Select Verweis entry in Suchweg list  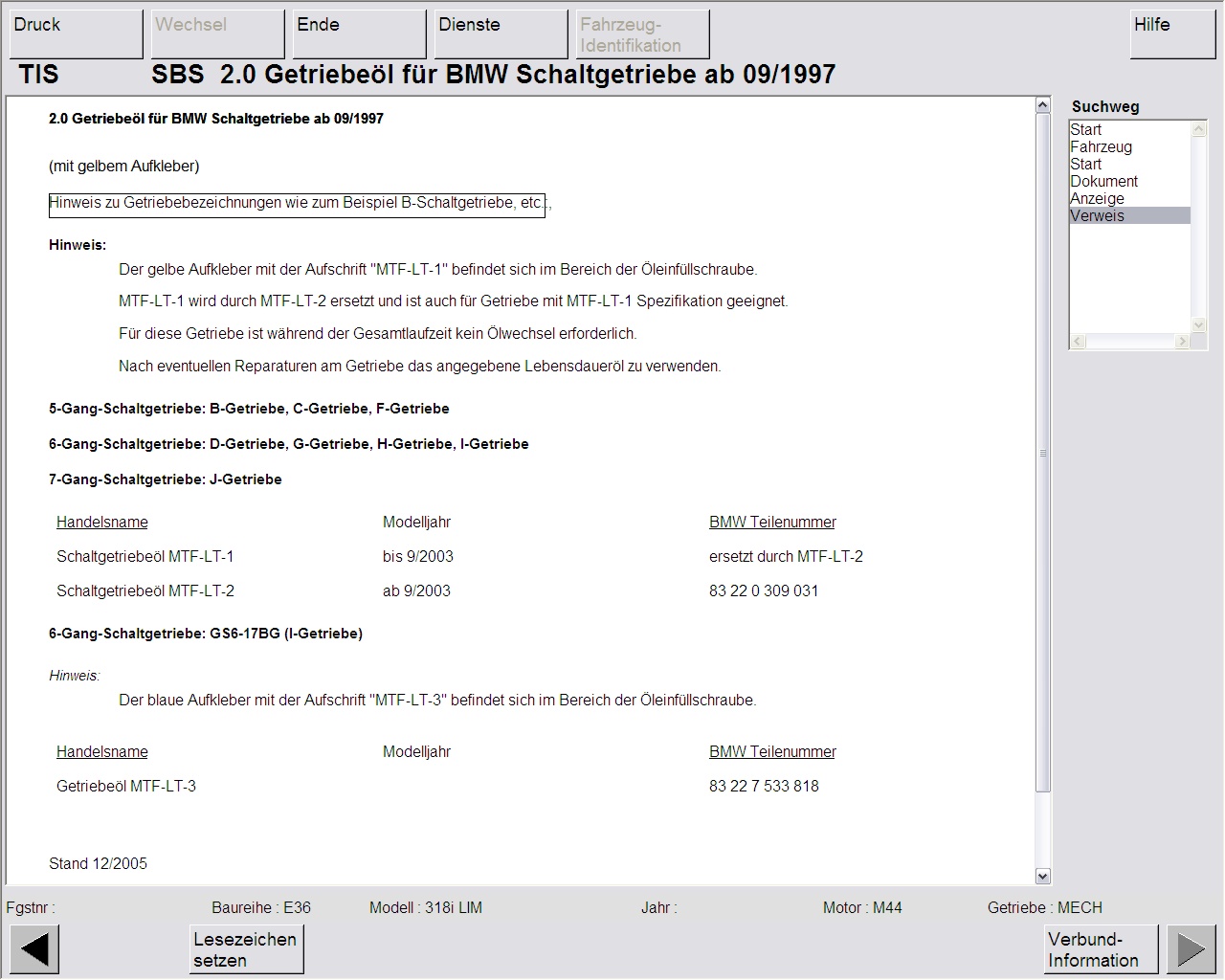pos(1097,216)
